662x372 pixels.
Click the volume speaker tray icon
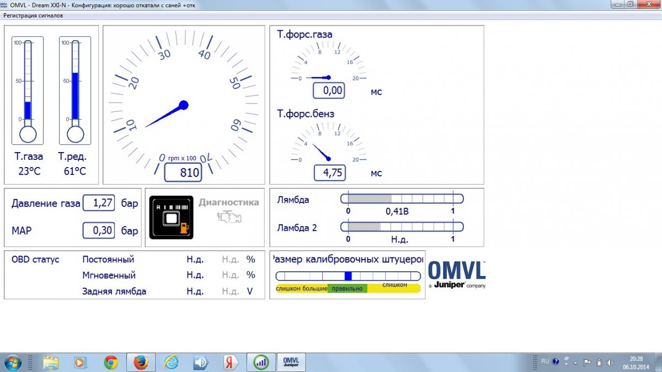(610, 362)
